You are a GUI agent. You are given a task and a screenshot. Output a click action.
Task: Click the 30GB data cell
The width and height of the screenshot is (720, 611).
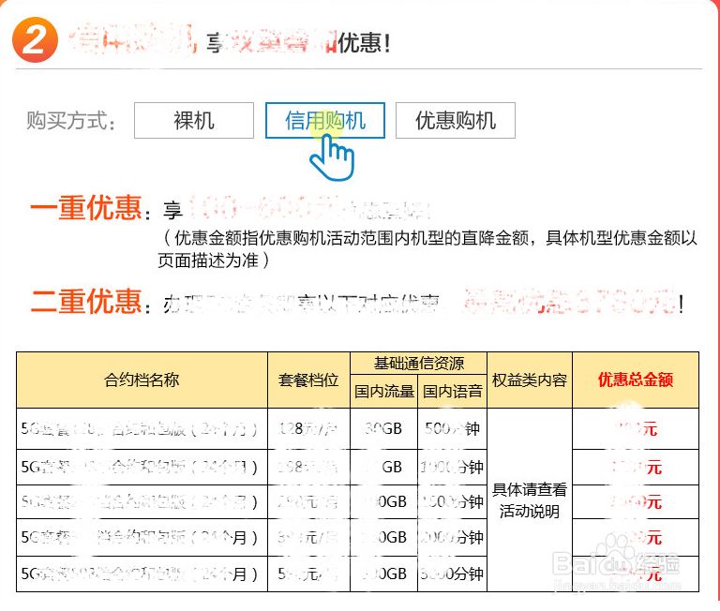pos(383,429)
